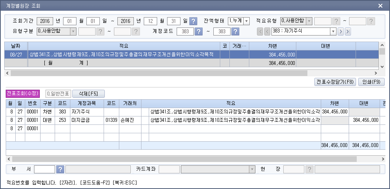Viewport: 390px width, 189px height.
Task: Click 삭제[F5] delete button
Action: click(x=88, y=94)
